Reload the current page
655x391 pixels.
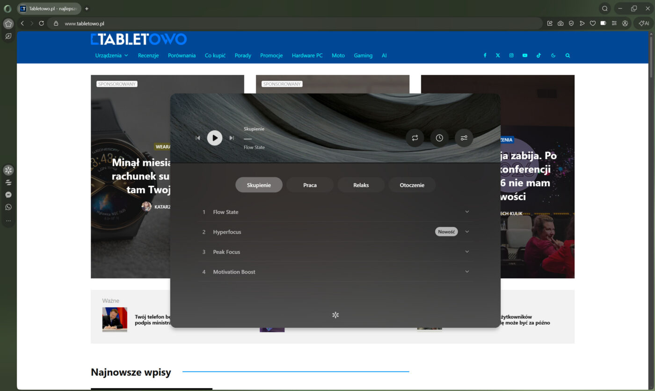tap(41, 23)
